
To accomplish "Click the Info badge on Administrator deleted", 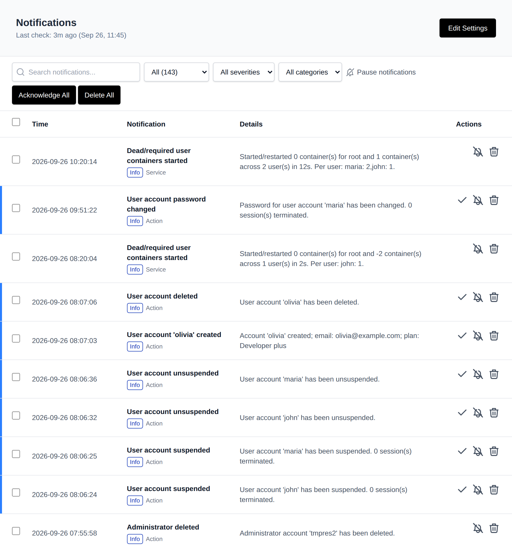I will 135,539.
